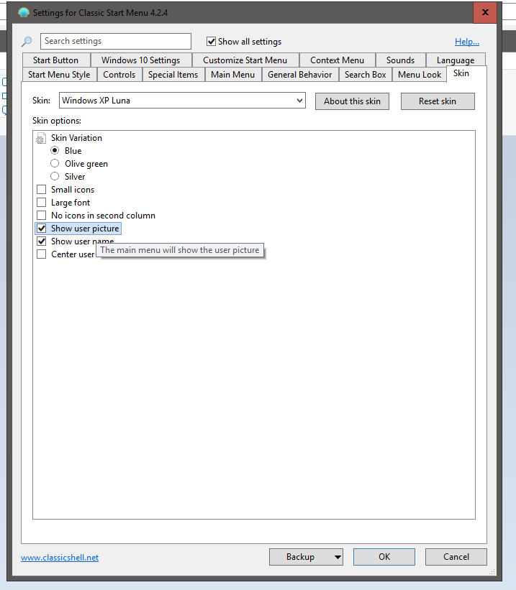Screen dimensions: 516x590
Task: Open the Backup button dropdown arrow
Action: pyautogui.click(x=338, y=557)
